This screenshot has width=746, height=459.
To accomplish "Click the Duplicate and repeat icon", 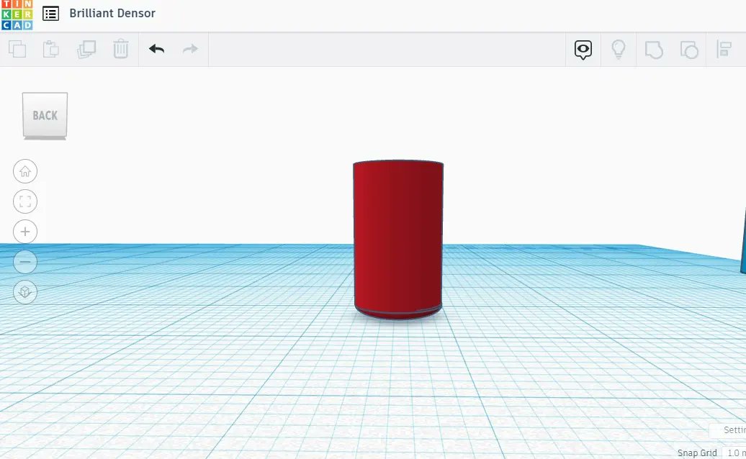I will [x=86, y=49].
